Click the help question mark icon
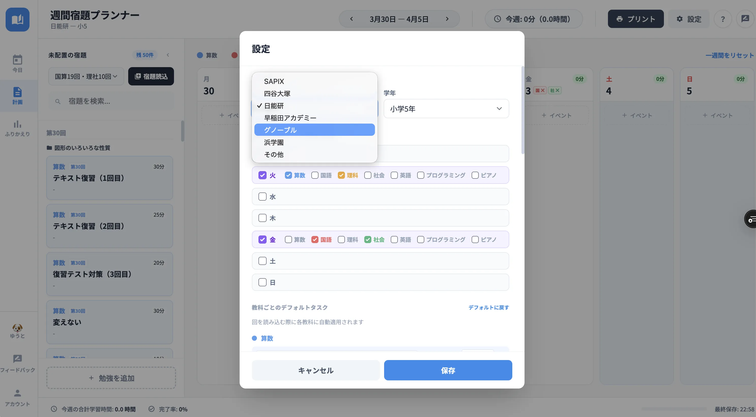The image size is (756, 417). click(723, 19)
